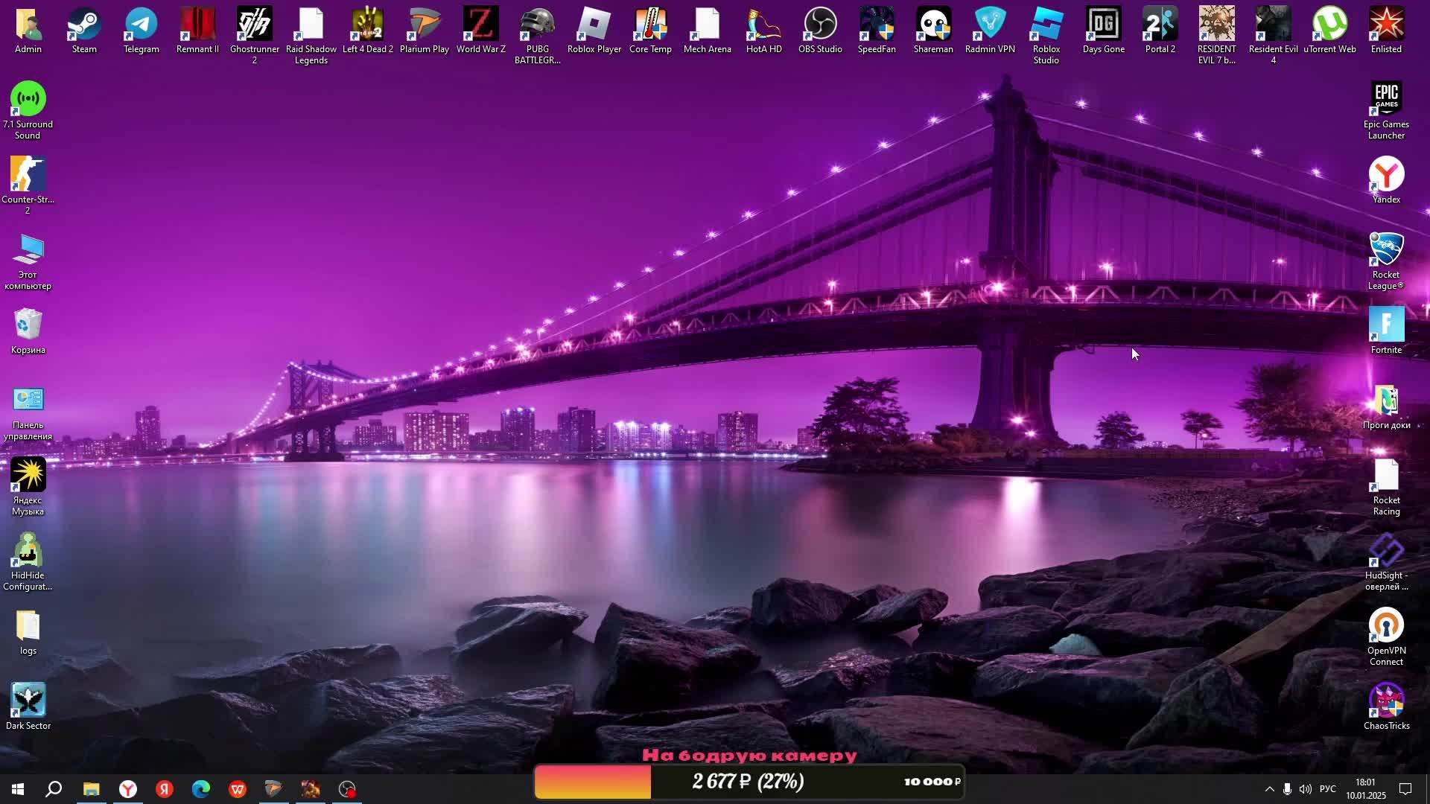1430x804 pixels.
Task: Click the Mech Arena shortcut
Action: [708, 30]
